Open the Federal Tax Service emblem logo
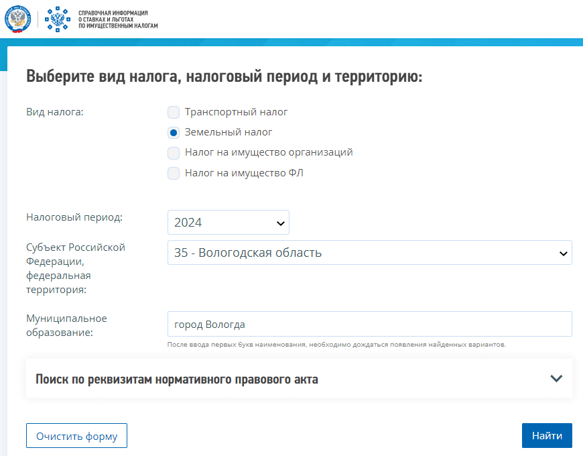 click(17, 19)
